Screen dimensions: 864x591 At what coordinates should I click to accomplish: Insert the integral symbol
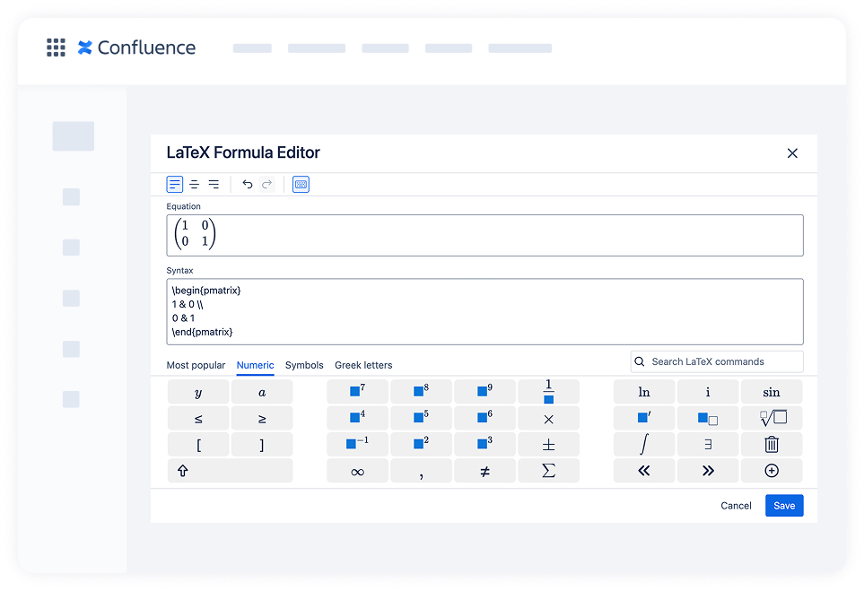point(643,444)
